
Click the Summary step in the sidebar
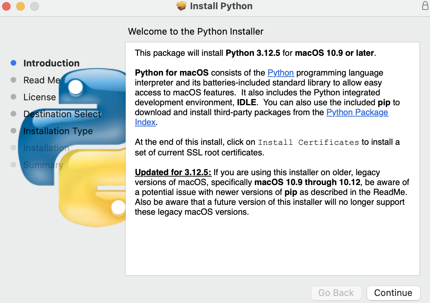click(x=43, y=165)
